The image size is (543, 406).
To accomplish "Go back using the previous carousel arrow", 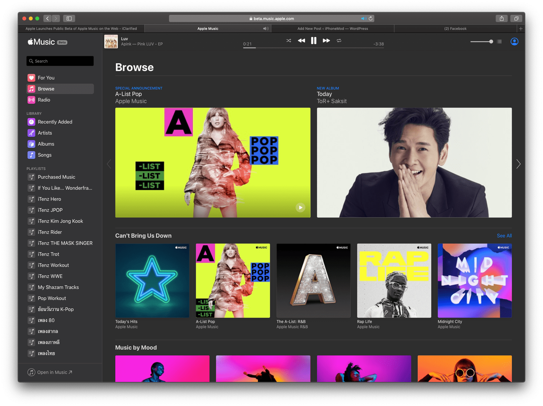I will pos(109,164).
